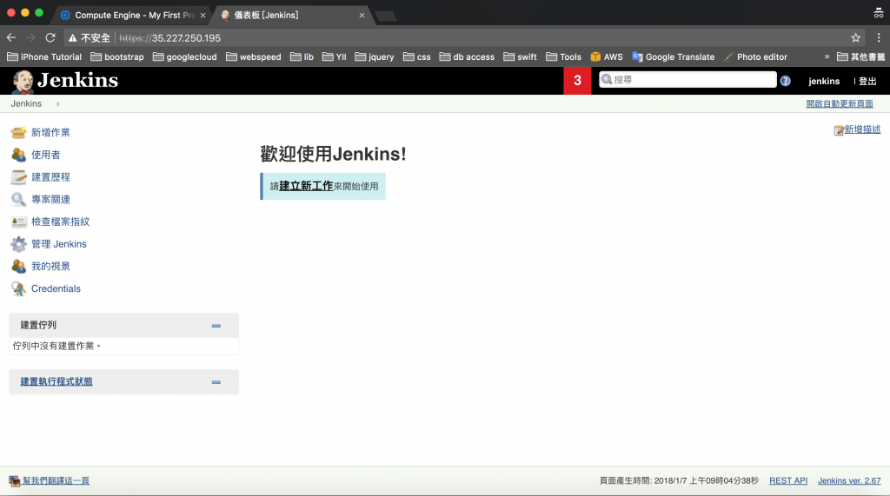This screenshot has width=890, height=496.
Task: Close the 儀表板 [Jenkins] tab
Action: click(x=362, y=16)
